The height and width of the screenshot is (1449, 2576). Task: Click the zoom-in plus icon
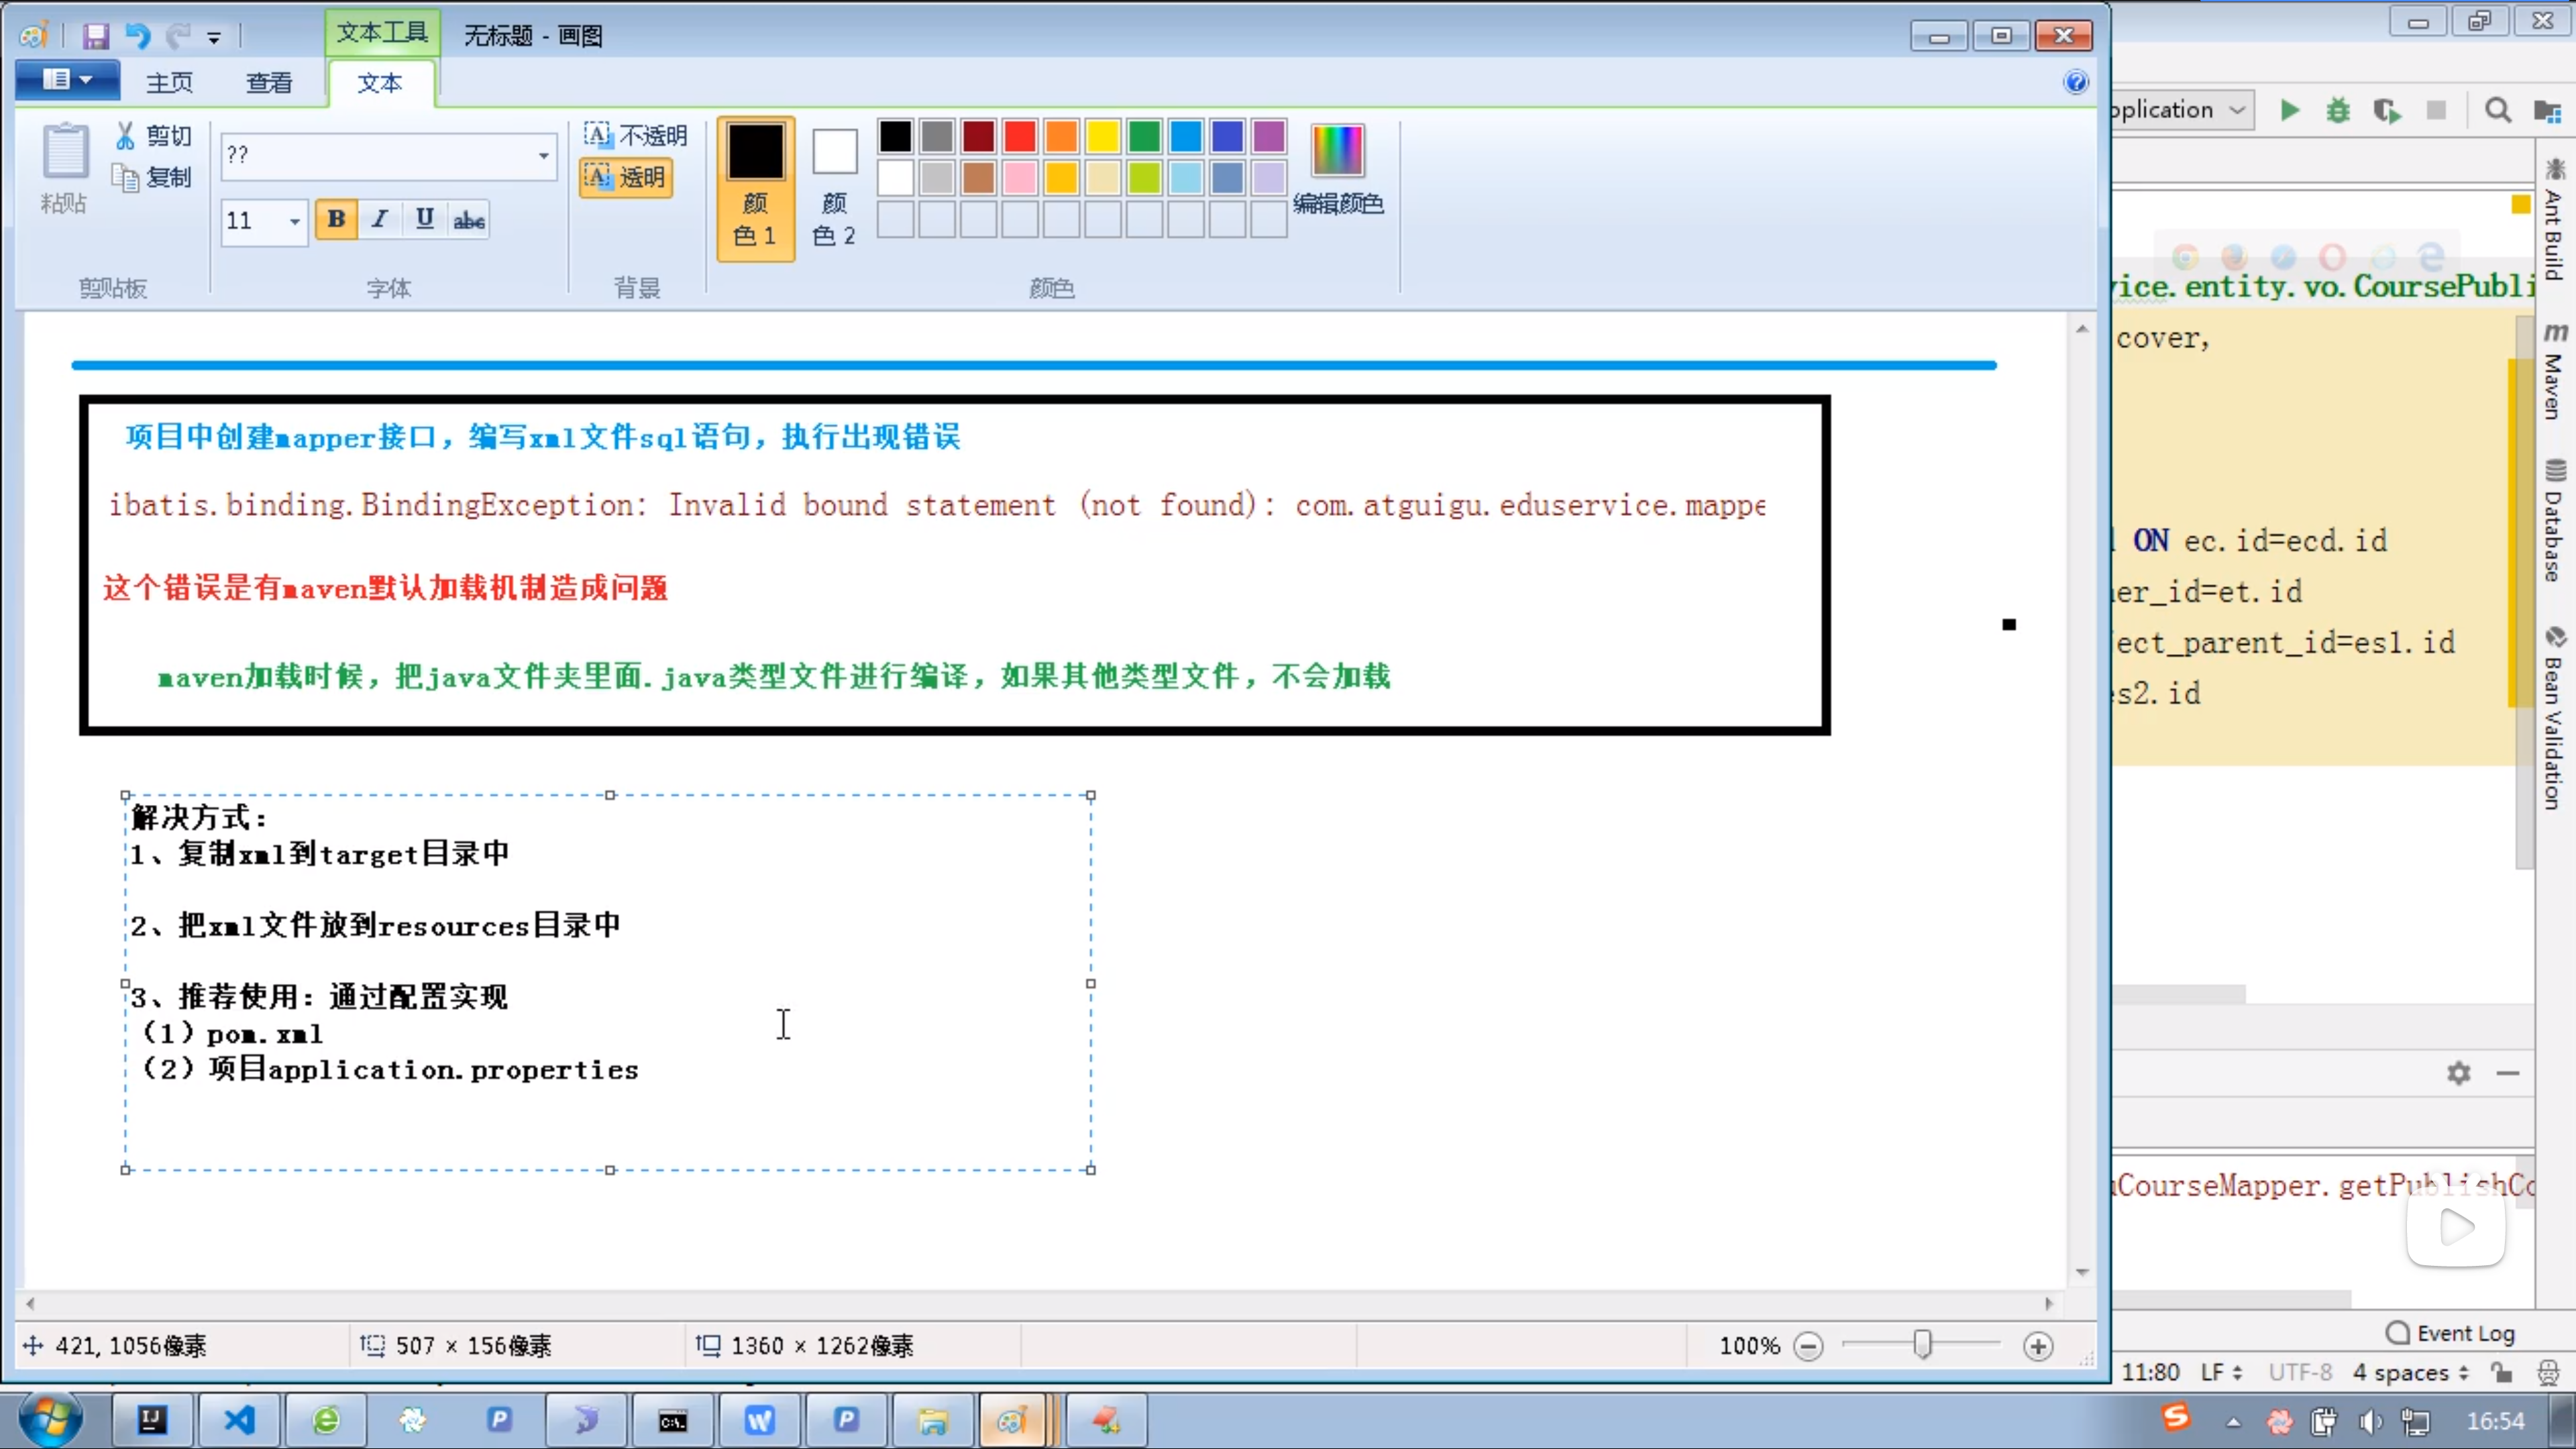click(2037, 1346)
